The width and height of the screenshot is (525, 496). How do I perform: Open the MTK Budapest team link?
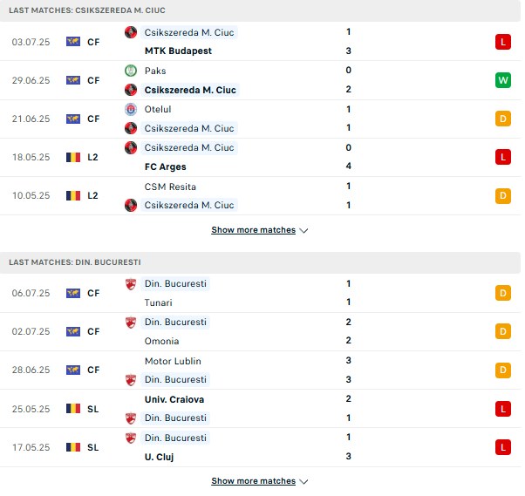(x=178, y=51)
